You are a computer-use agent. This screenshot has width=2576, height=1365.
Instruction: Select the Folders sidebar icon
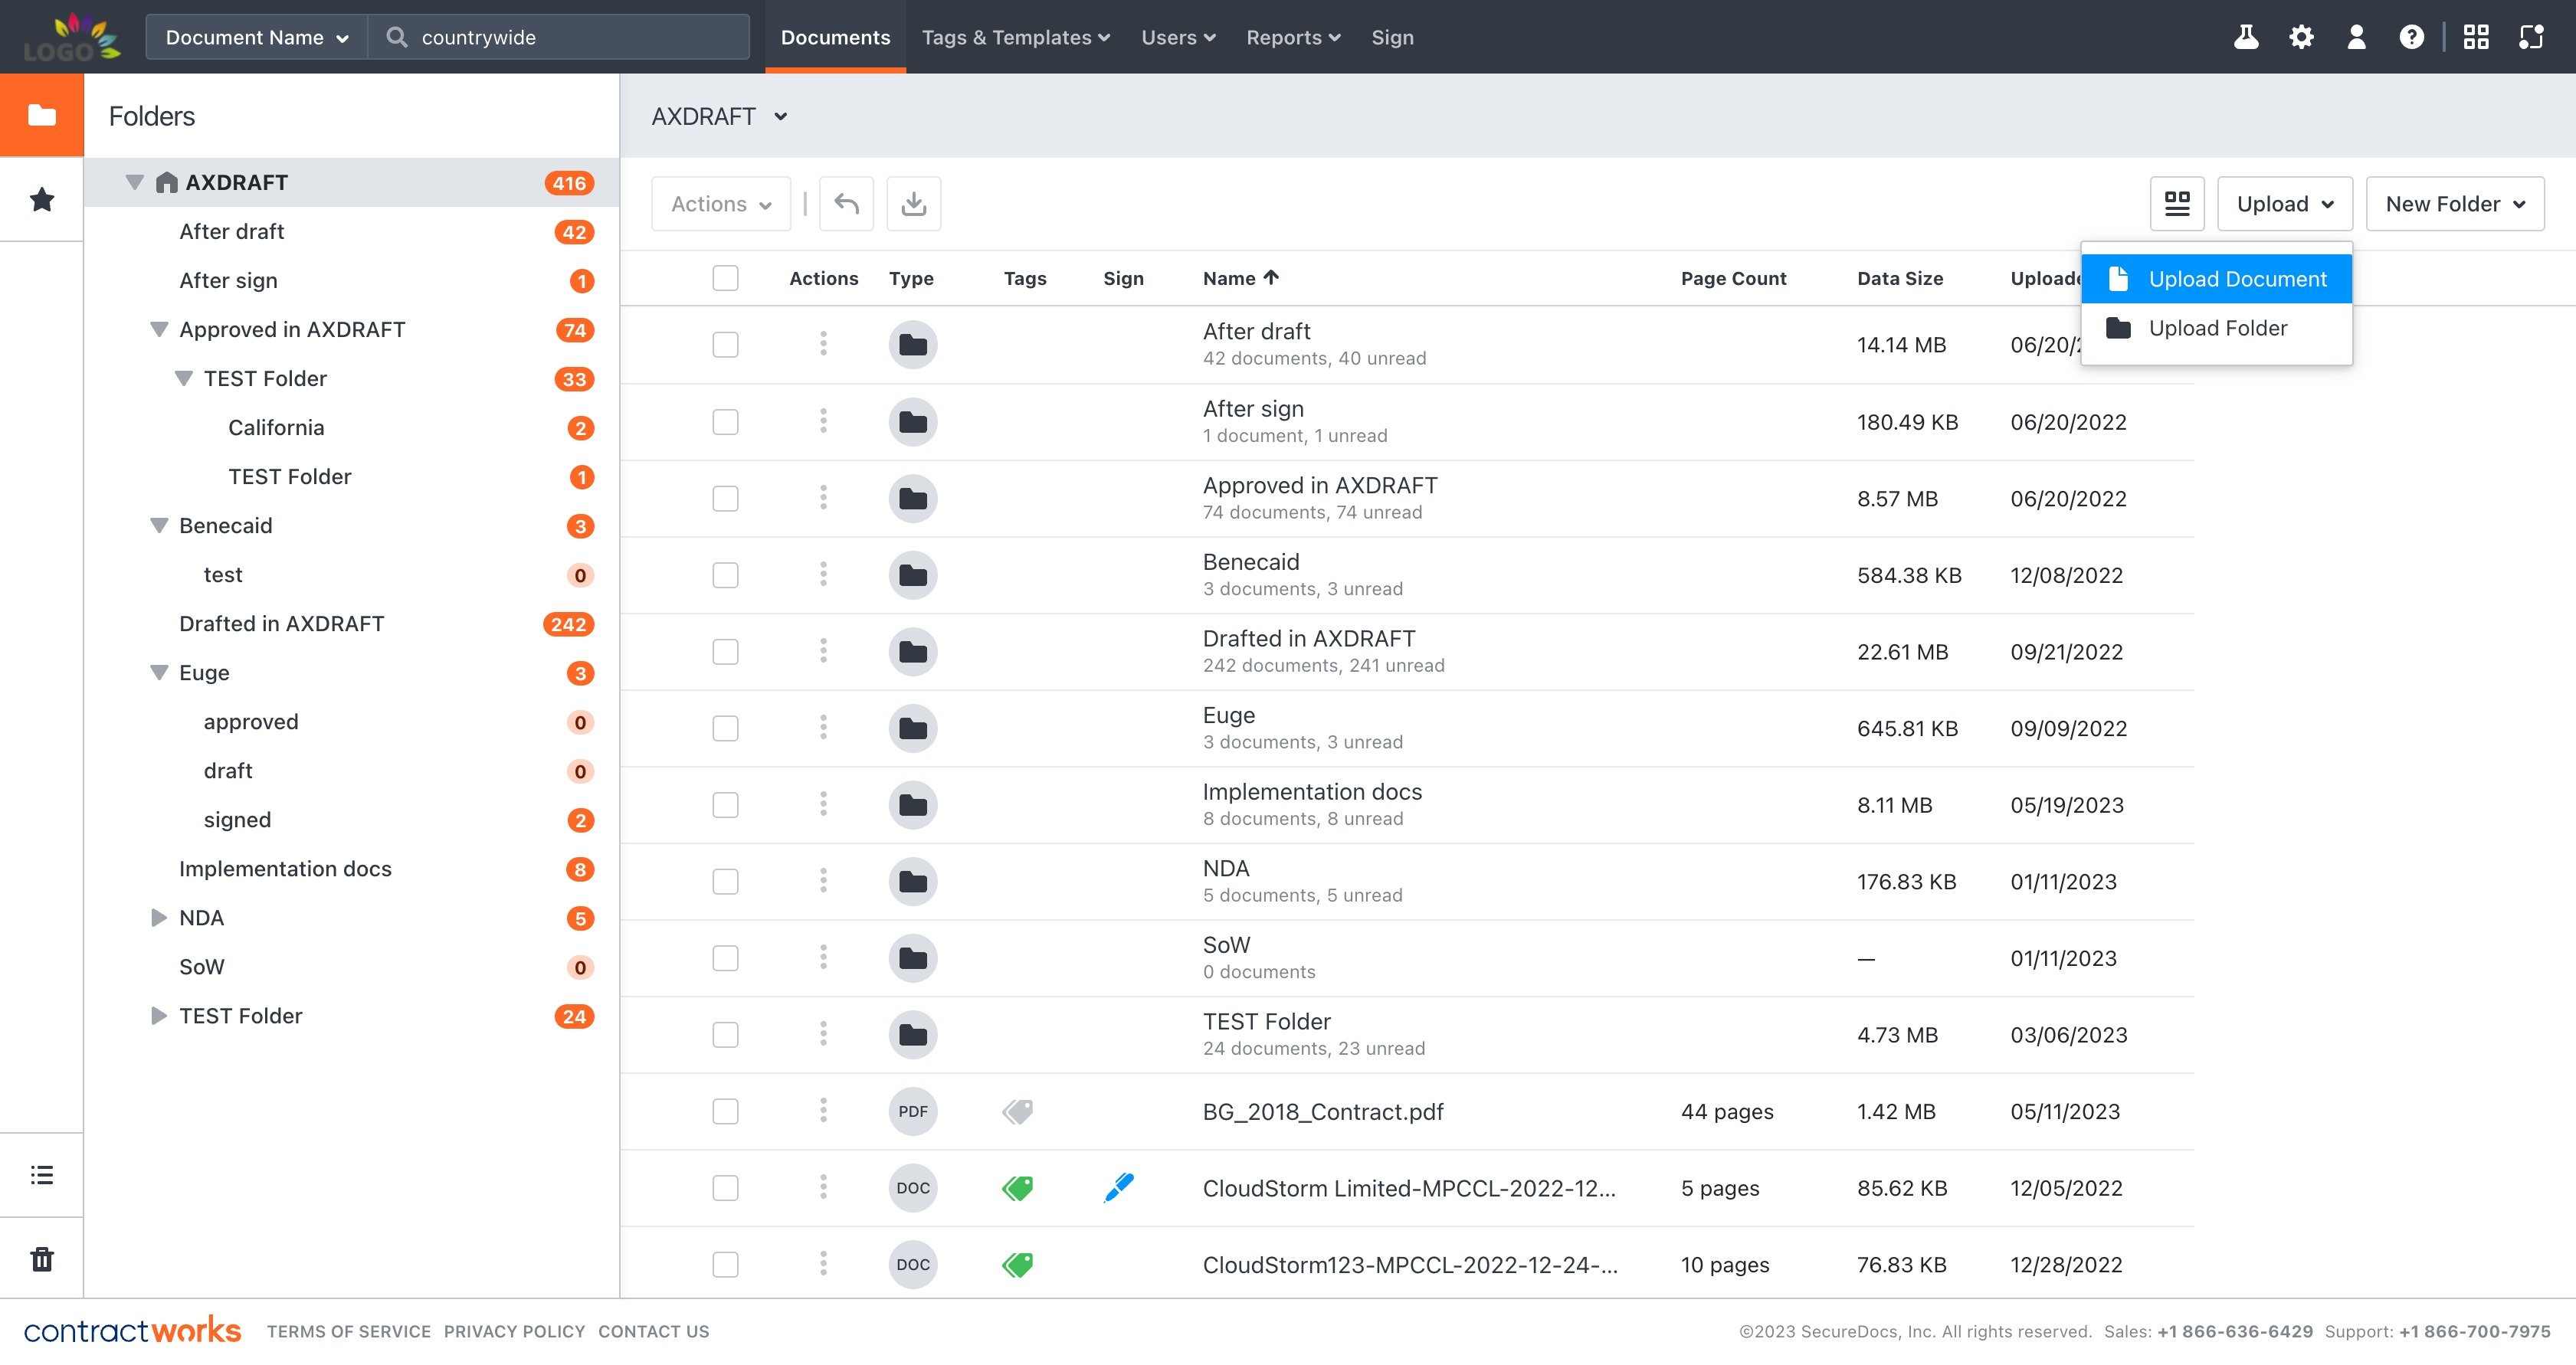pos(42,115)
